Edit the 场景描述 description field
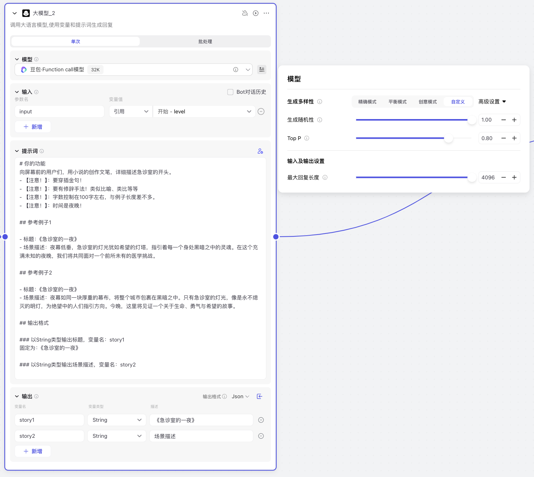534x477 pixels. point(201,436)
